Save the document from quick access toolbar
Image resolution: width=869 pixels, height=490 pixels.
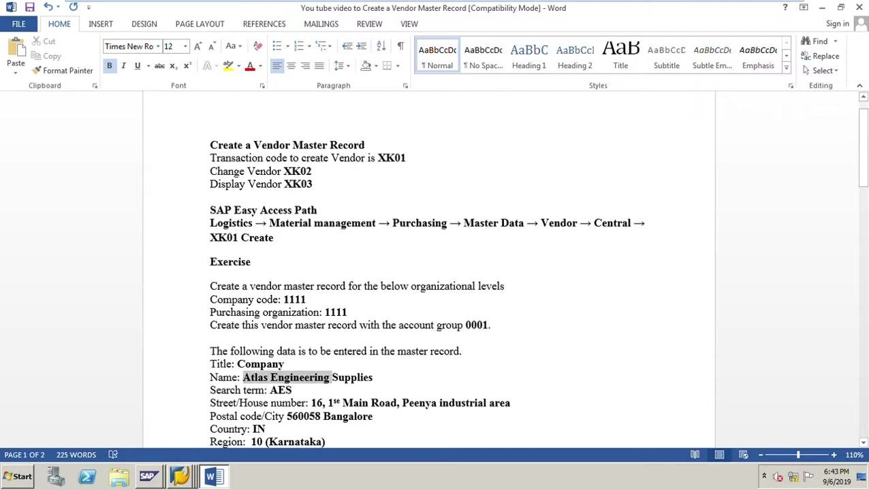pos(29,7)
